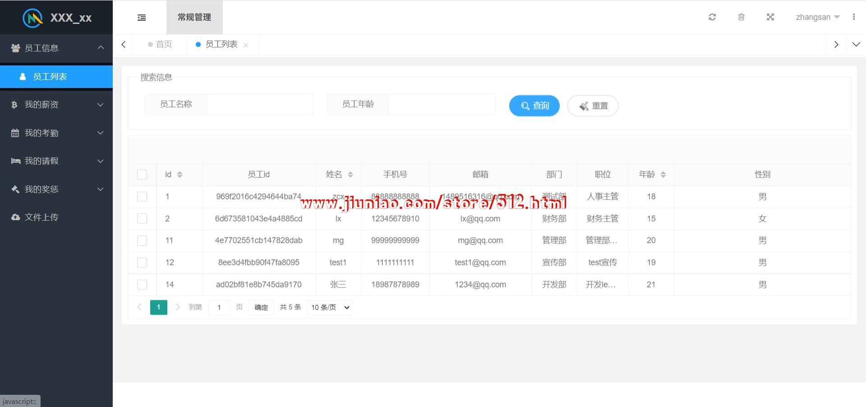The height and width of the screenshot is (407, 866).
Task: Close the 员工列表 tab
Action: [246, 45]
